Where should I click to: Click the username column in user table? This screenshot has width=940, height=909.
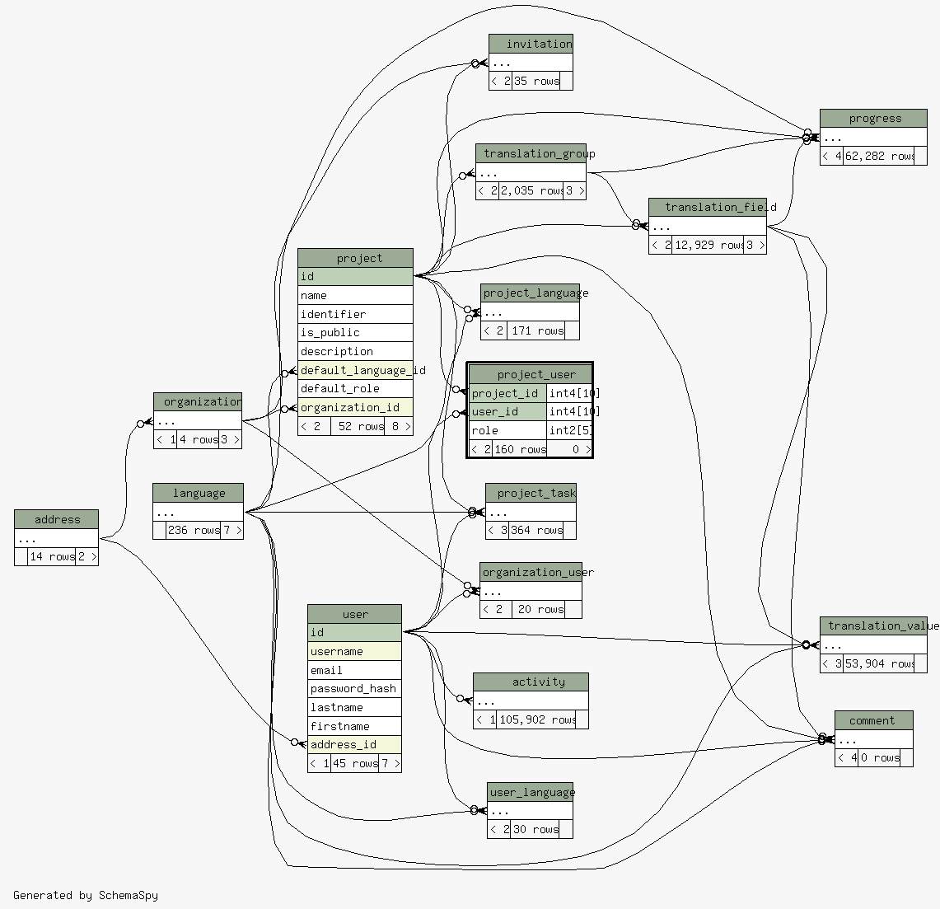point(354,651)
